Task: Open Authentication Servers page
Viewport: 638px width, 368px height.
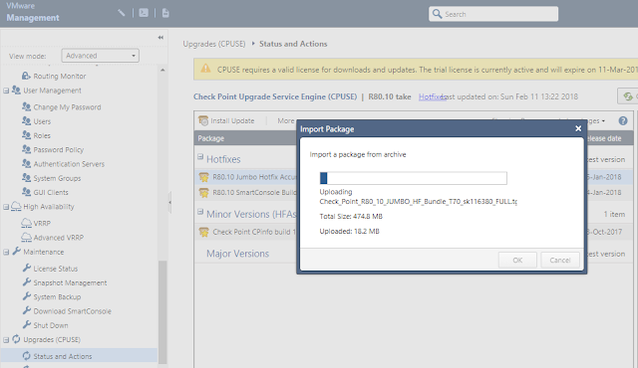Action: (x=69, y=164)
